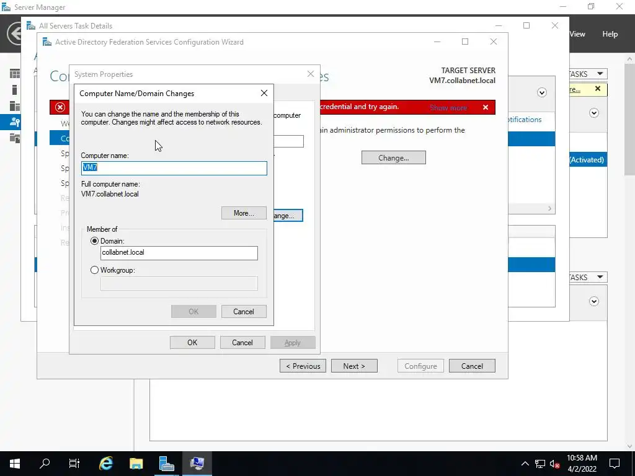Cancel the Computer Name/Domain Changes dialog
Screen dimensions: 635x476
(243, 311)
